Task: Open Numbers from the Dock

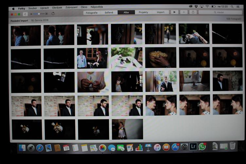Action: 139,148
